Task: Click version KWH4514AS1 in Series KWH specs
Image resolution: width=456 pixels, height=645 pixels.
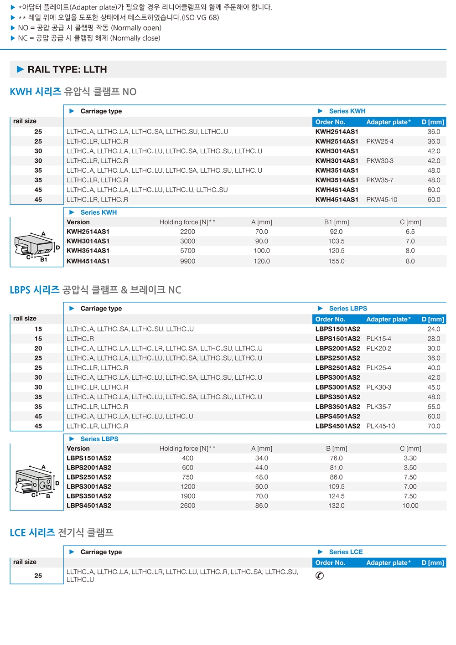Action: click(x=88, y=261)
